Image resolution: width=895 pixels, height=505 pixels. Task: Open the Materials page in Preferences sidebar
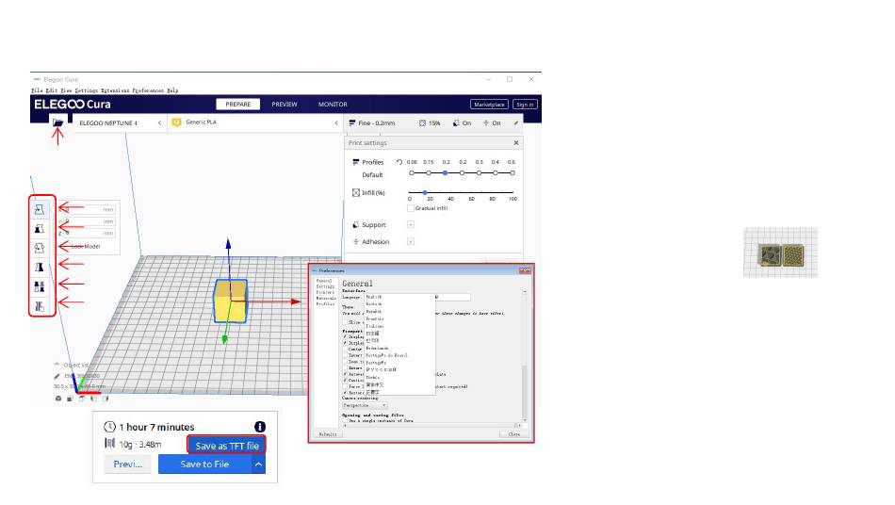326,299
